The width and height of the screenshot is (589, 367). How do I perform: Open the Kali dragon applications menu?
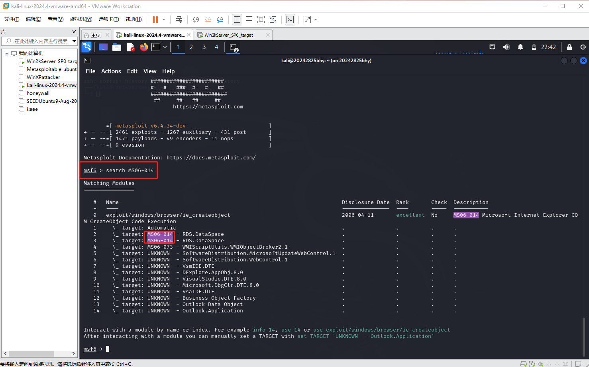[x=86, y=47]
